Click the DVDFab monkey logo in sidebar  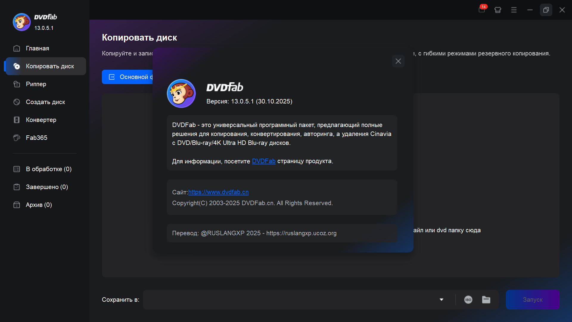[21, 22]
